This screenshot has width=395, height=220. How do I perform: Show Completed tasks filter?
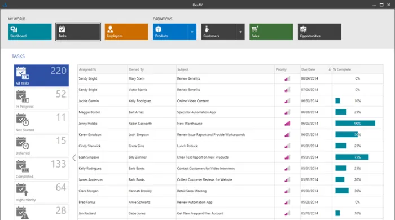pos(41,169)
